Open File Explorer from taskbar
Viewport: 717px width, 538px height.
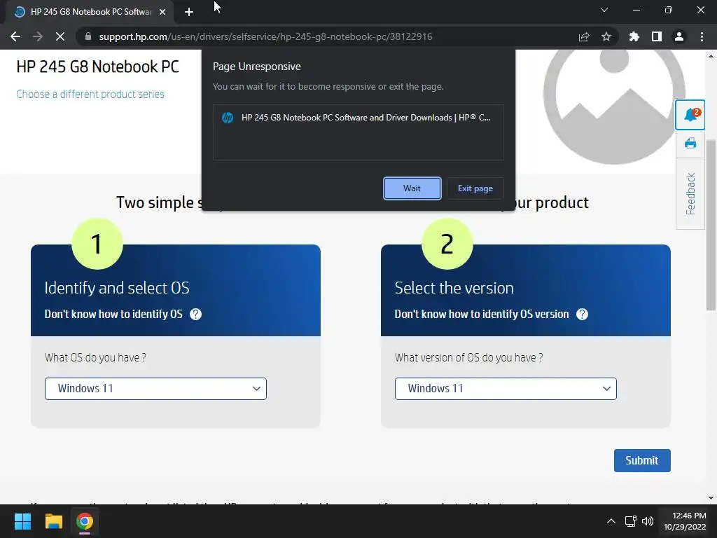click(53, 521)
